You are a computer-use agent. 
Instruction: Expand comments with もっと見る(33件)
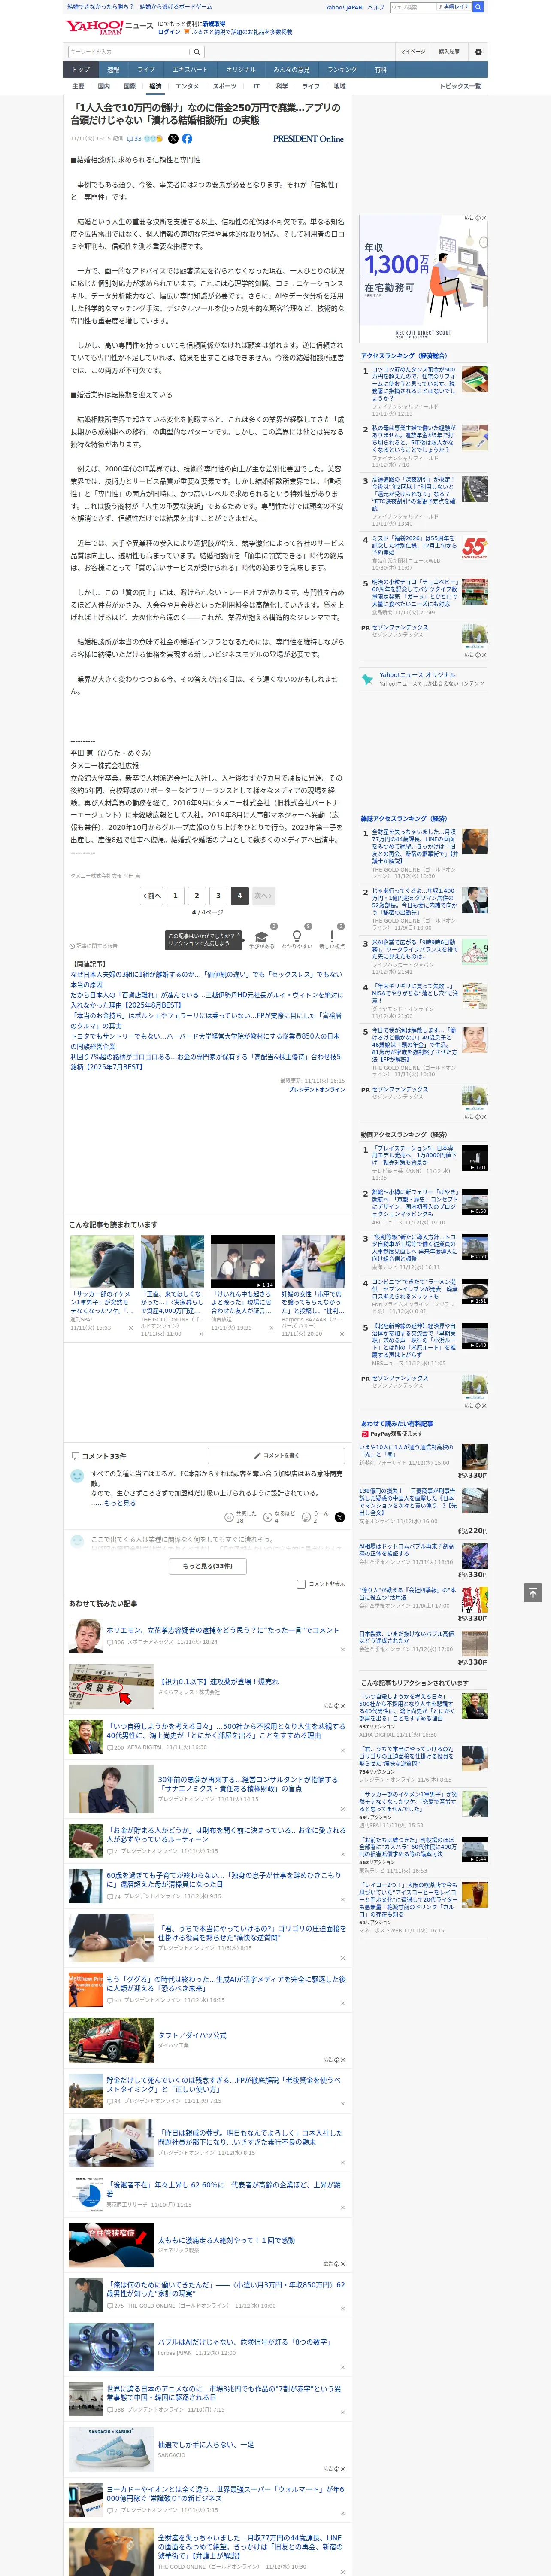coord(207,1566)
